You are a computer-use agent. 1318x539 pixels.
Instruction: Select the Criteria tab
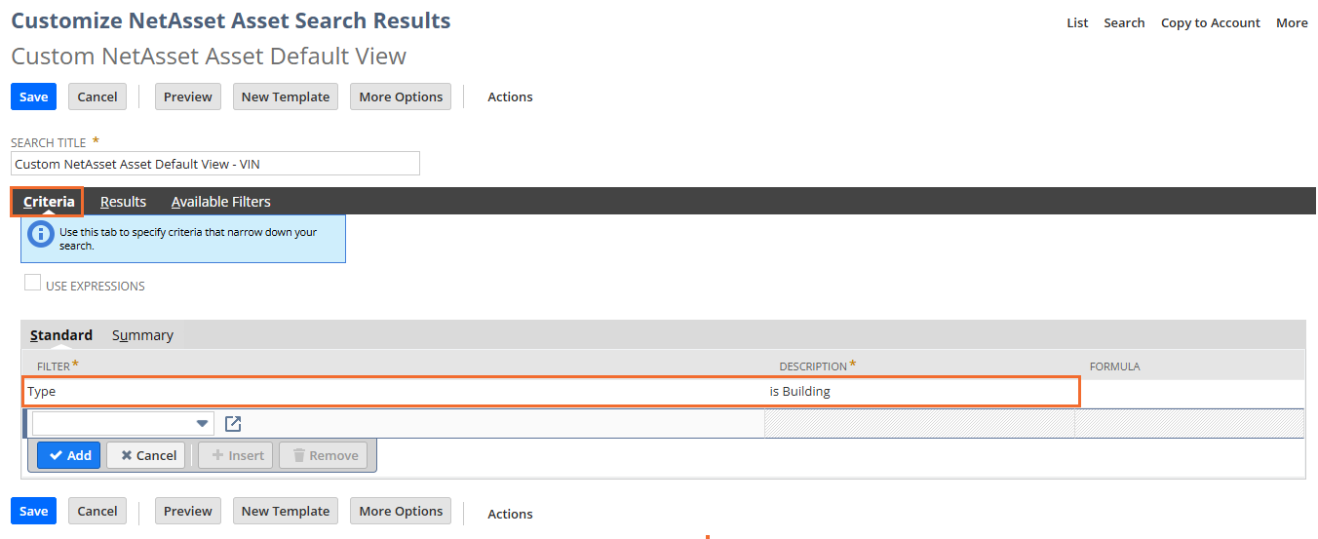tap(49, 202)
